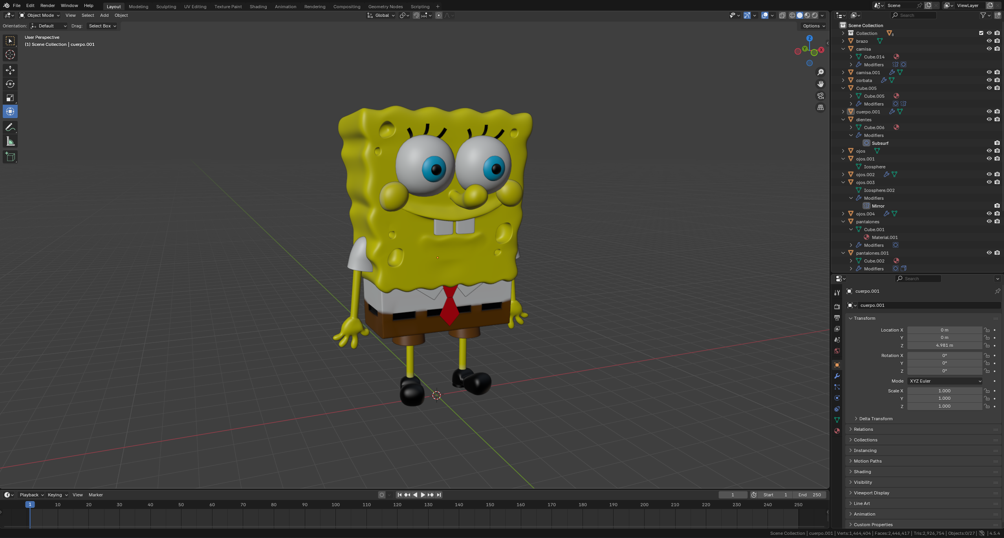This screenshot has width=1004, height=538.
Task: Open the Render menu
Action: point(48,5)
